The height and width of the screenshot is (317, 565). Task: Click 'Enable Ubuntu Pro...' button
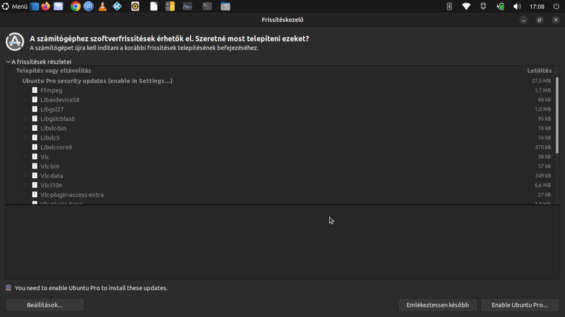point(520,305)
